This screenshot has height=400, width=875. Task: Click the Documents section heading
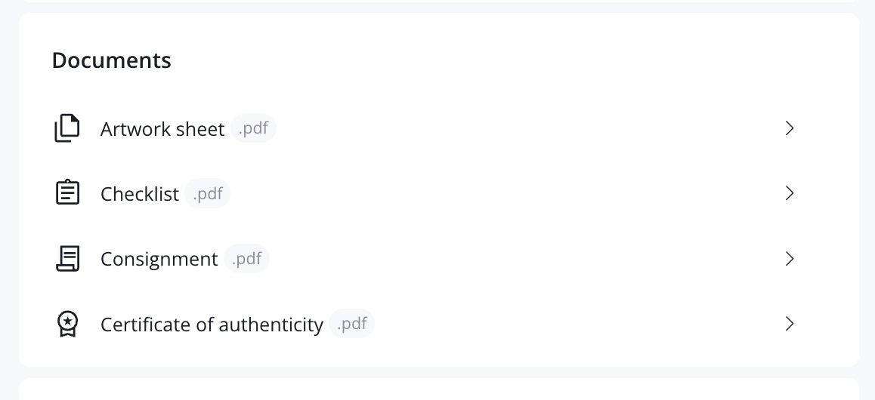click(x=112, y=60)
